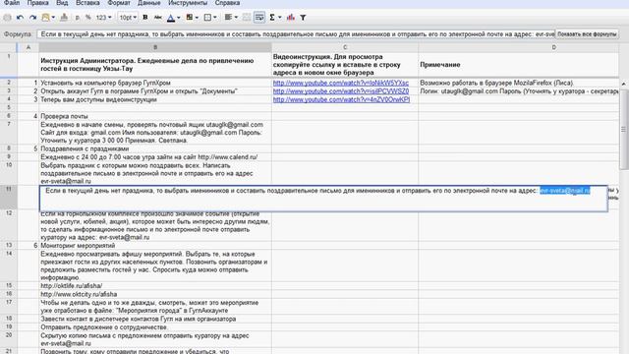The width and height of the screenshot is (629, 354).
Task: Click the highlighted email in the edited cell
Action: pyautogui.click(x=565, y=191)
